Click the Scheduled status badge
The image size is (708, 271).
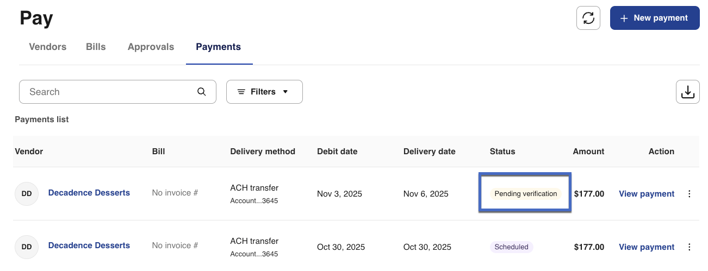[x=511, y=247]
